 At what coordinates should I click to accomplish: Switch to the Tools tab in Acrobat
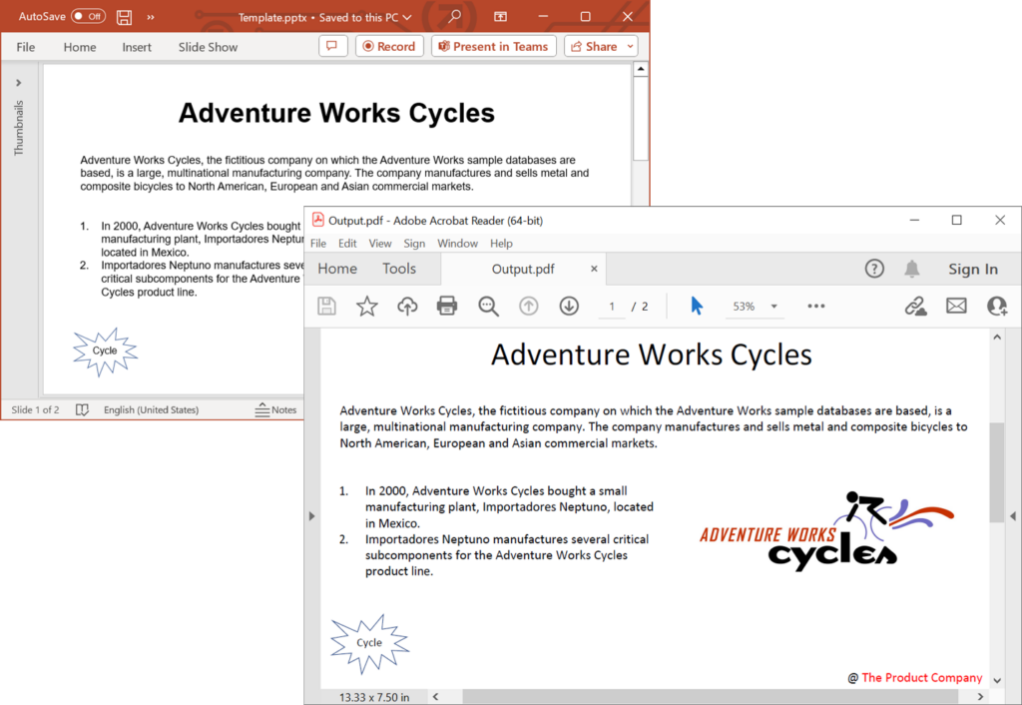[x=399, y=269]
